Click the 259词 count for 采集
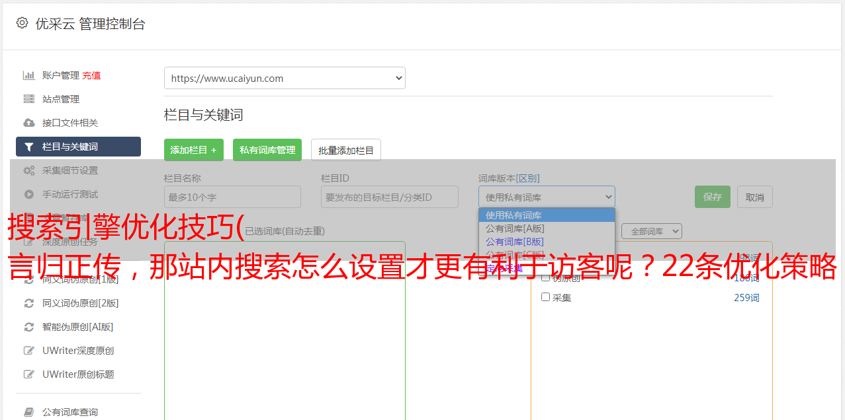Screen dimensions: 845x420 [746, 298]
